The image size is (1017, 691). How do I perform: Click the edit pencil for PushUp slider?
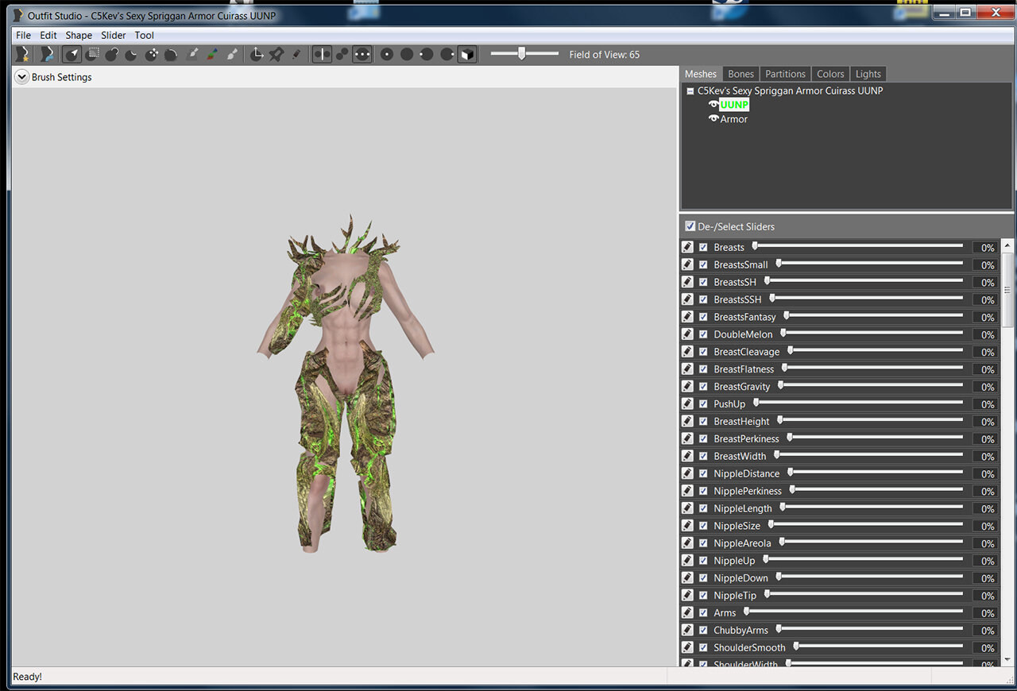688,403
